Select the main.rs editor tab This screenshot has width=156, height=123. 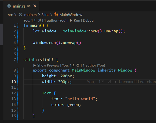[x=18, y=6]
